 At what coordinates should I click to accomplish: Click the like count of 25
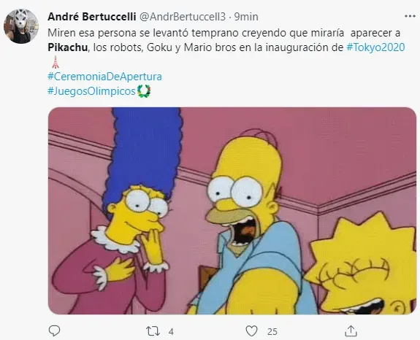click(272, 332)
